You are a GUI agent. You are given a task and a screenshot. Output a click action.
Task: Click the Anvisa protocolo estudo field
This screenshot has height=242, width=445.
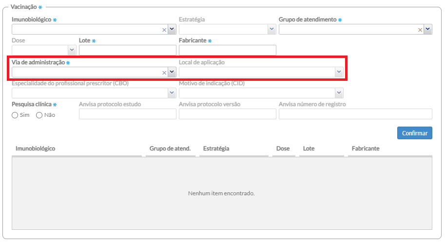tap(127, 114)
